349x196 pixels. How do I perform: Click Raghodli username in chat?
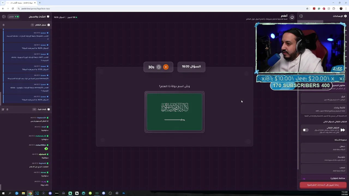42,163
